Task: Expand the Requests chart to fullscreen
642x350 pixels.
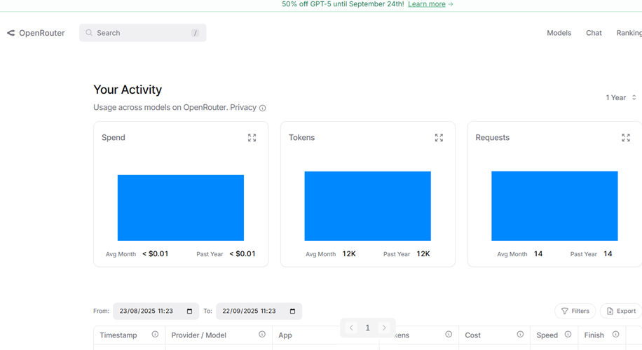Action: tap(625, 138)
